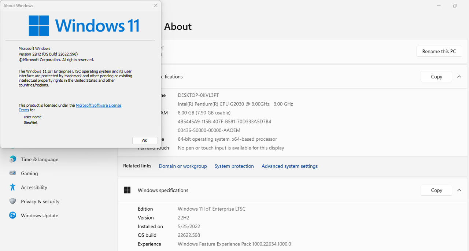
Task: Click the Edition label in Windows specifications
Action: (x=145, y=209)
